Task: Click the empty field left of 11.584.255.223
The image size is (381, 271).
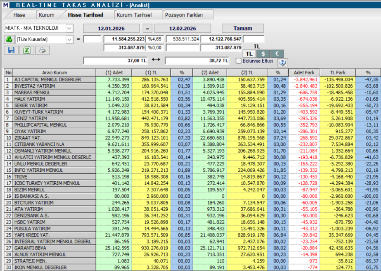Action: click(92, 39)
